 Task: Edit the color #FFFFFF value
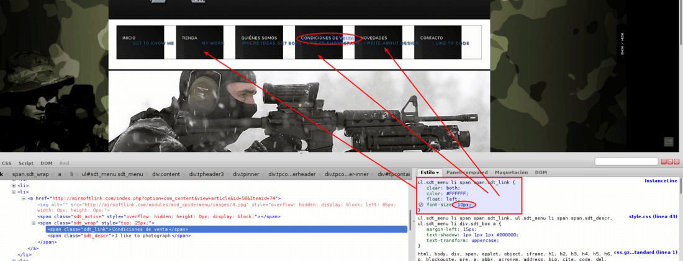[456, 193]
